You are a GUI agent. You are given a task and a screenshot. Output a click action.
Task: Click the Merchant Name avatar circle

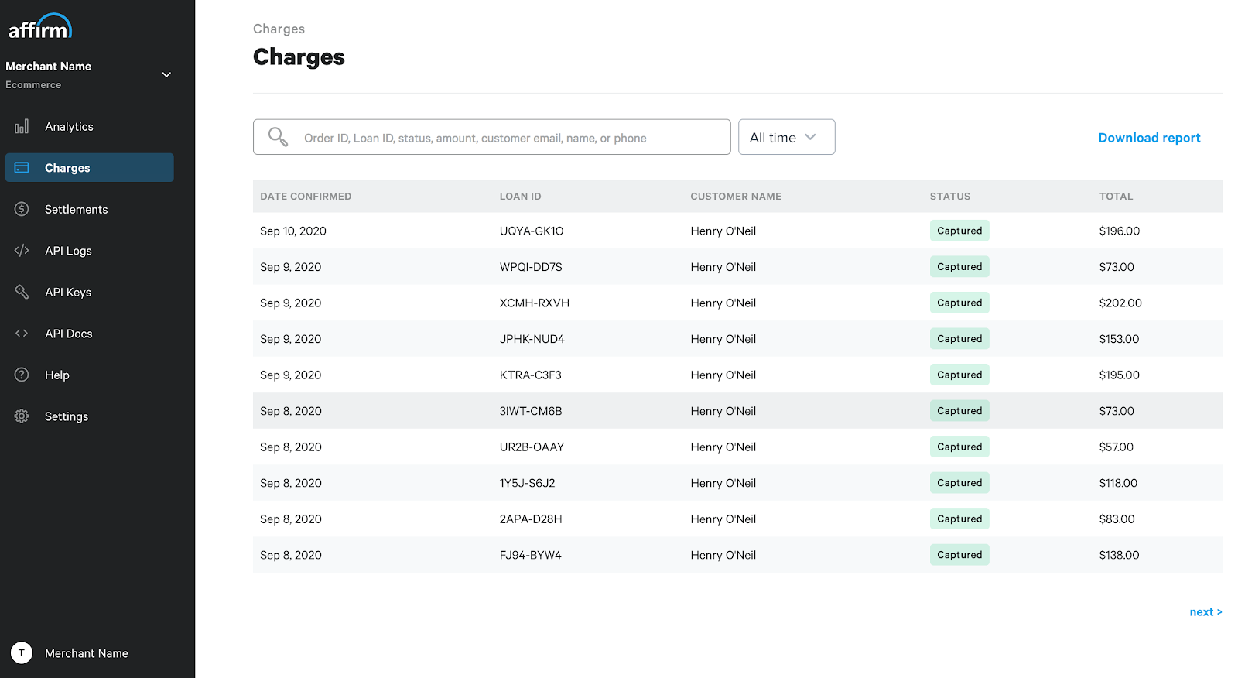click(22, 652)
